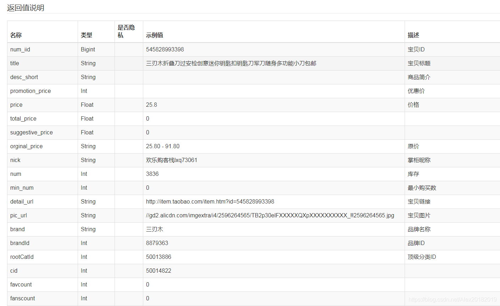Click the '返回值说明' section heading
The image size is (500, 306).
26,8
